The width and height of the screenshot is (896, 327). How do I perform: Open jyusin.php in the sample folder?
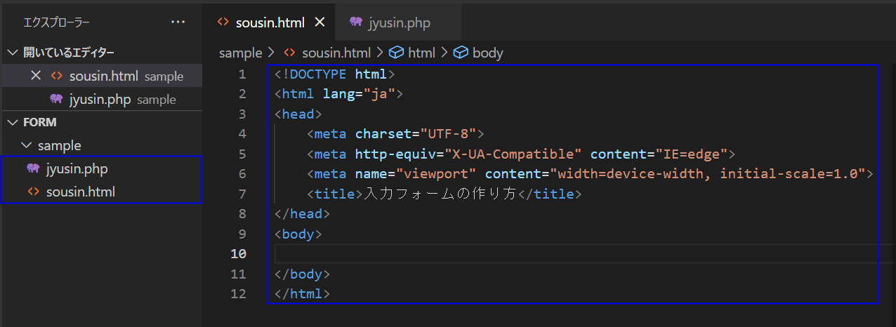click(101, 168)
